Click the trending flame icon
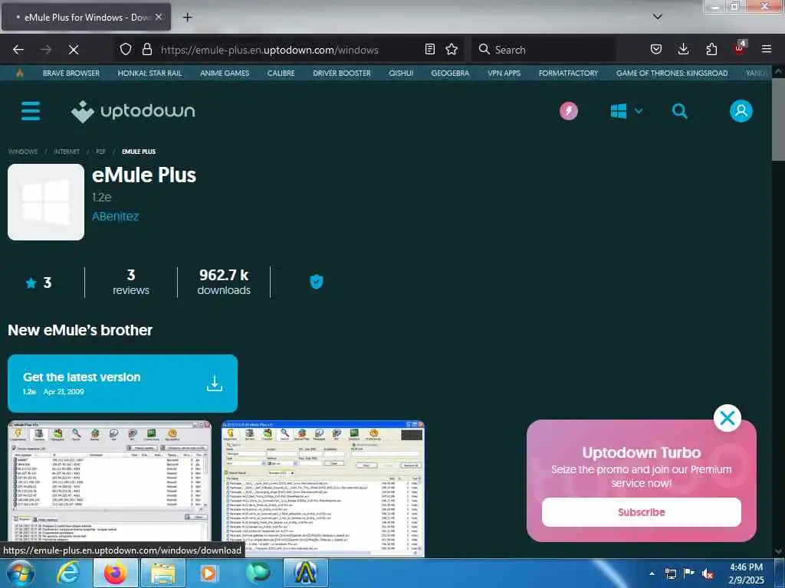The width and height of the screenshot is (785, 588). pyautogui.click(x=19, y=73)
